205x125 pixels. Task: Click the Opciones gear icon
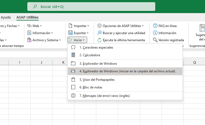(99, 26)
